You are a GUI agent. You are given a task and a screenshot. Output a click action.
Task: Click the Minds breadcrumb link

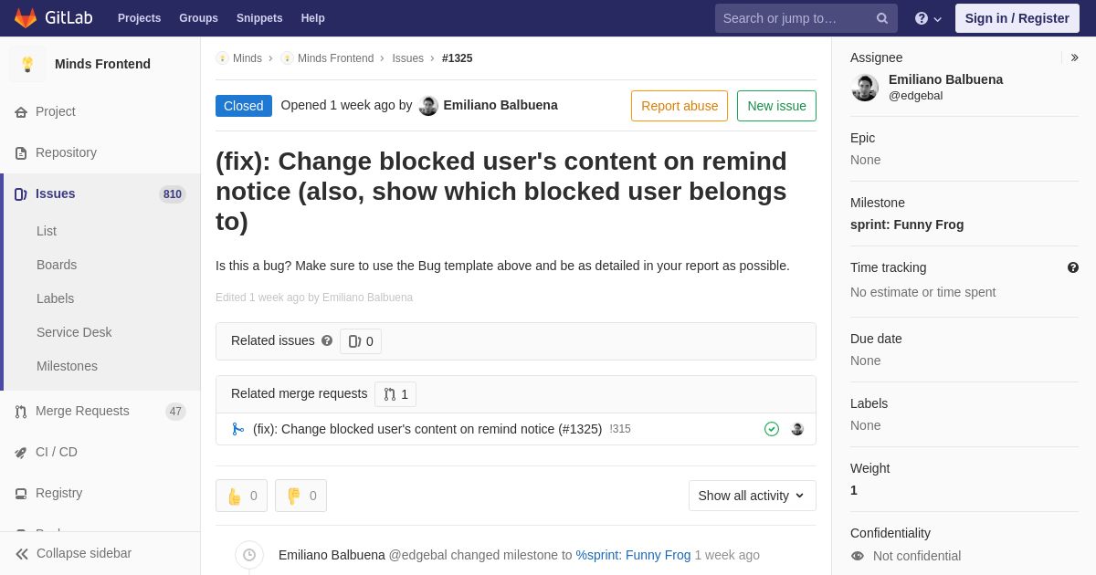248,58
